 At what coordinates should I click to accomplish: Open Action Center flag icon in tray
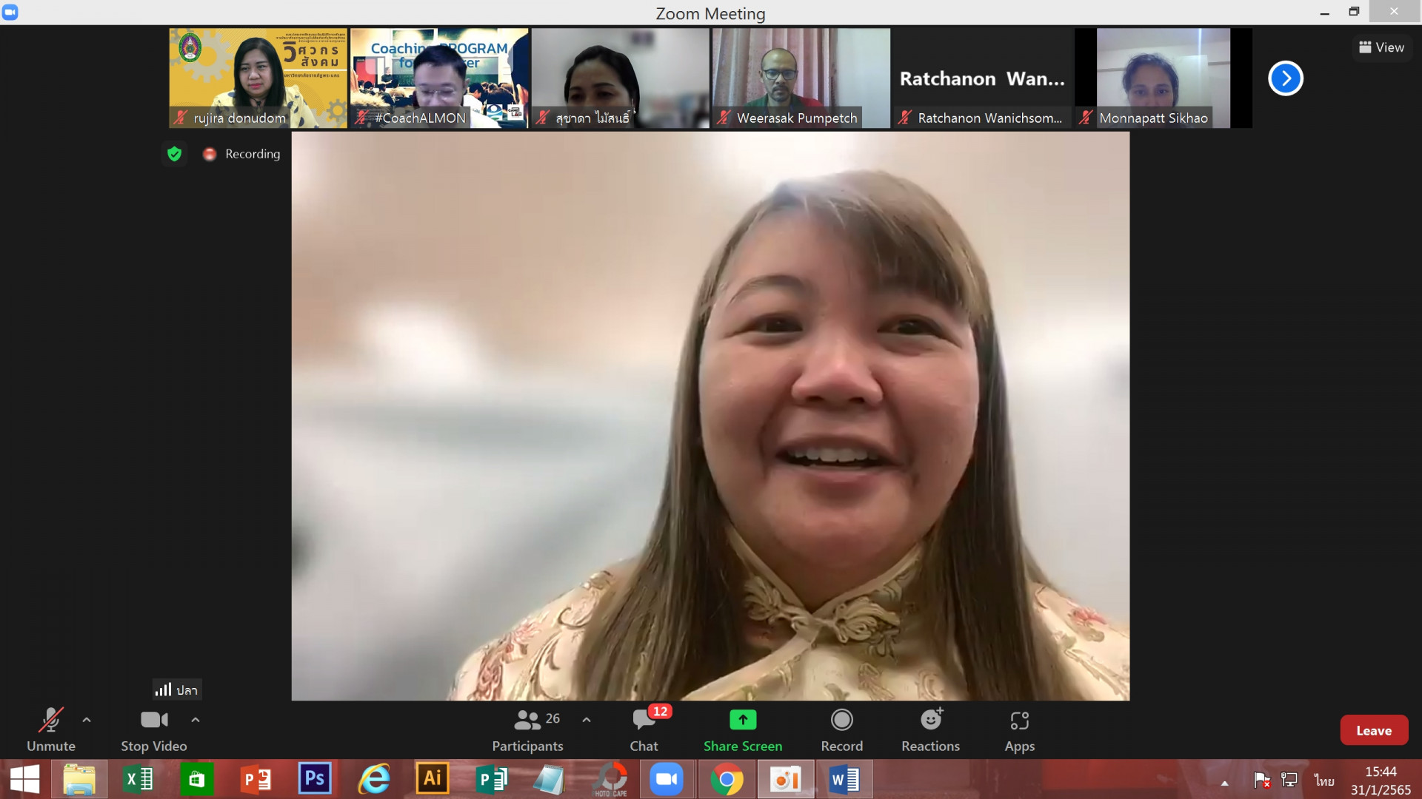point(1261,780)
